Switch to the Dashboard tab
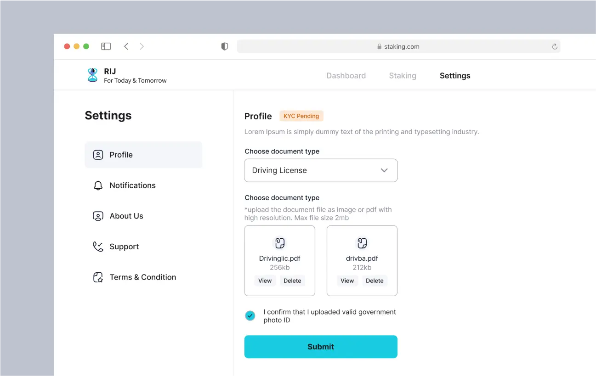596x376 pixels. tap(346, 76)
